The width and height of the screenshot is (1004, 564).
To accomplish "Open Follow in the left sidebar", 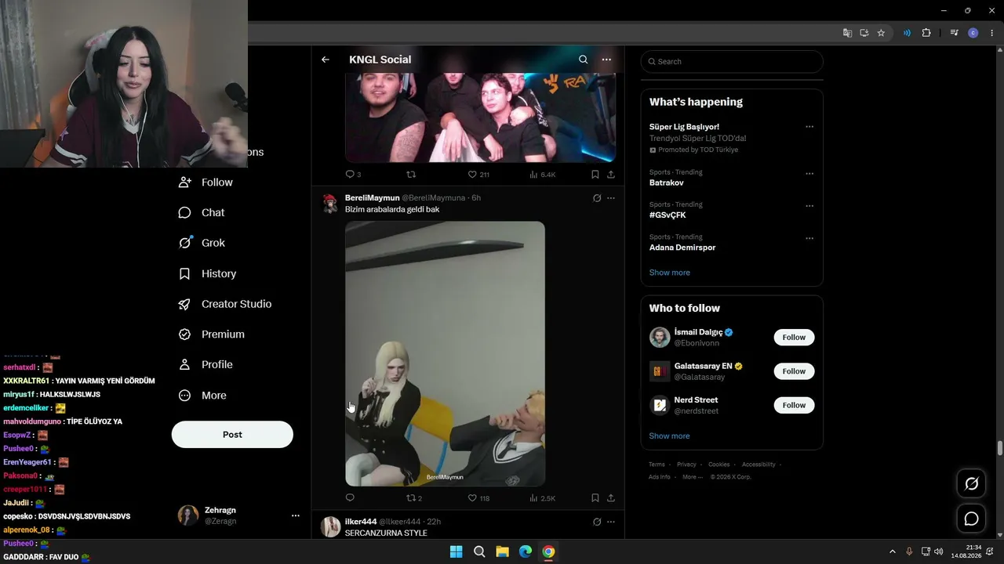I will 206,183.
